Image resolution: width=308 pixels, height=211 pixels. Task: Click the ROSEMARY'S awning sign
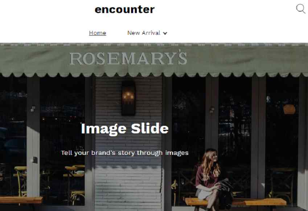coord(128,58)
